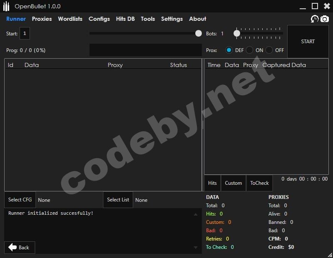Select the ON proxy mode radio
The image size is (333, 258).
coord(249,50)
